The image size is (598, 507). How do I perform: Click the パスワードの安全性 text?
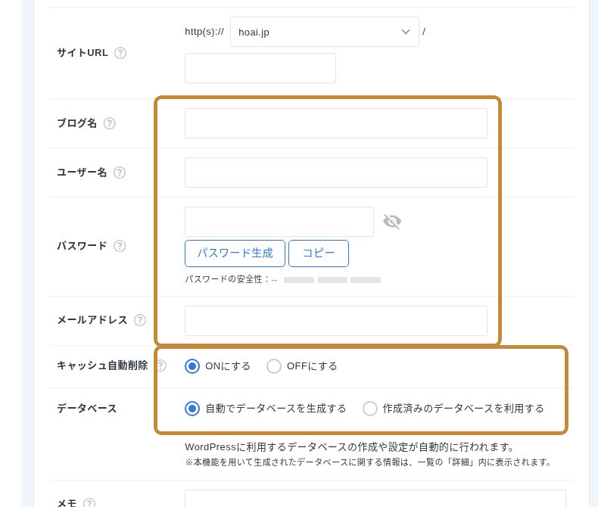coord(231,279)
